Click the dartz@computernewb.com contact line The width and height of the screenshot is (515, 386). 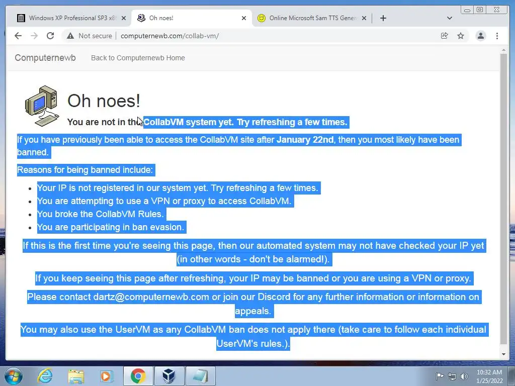(x=253, y=304)
